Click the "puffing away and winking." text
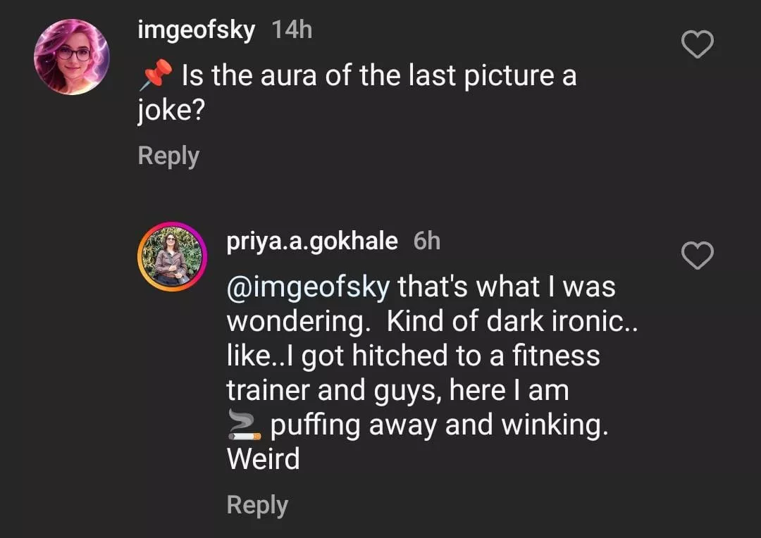The height and width of the screenshot is (538, 761). (439, 426)
